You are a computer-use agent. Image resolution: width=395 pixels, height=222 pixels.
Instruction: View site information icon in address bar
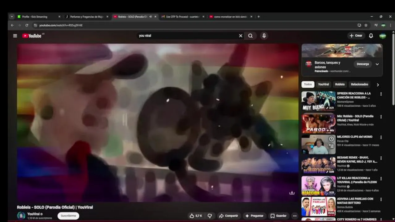pyautogui.click(x=35, y=25)
